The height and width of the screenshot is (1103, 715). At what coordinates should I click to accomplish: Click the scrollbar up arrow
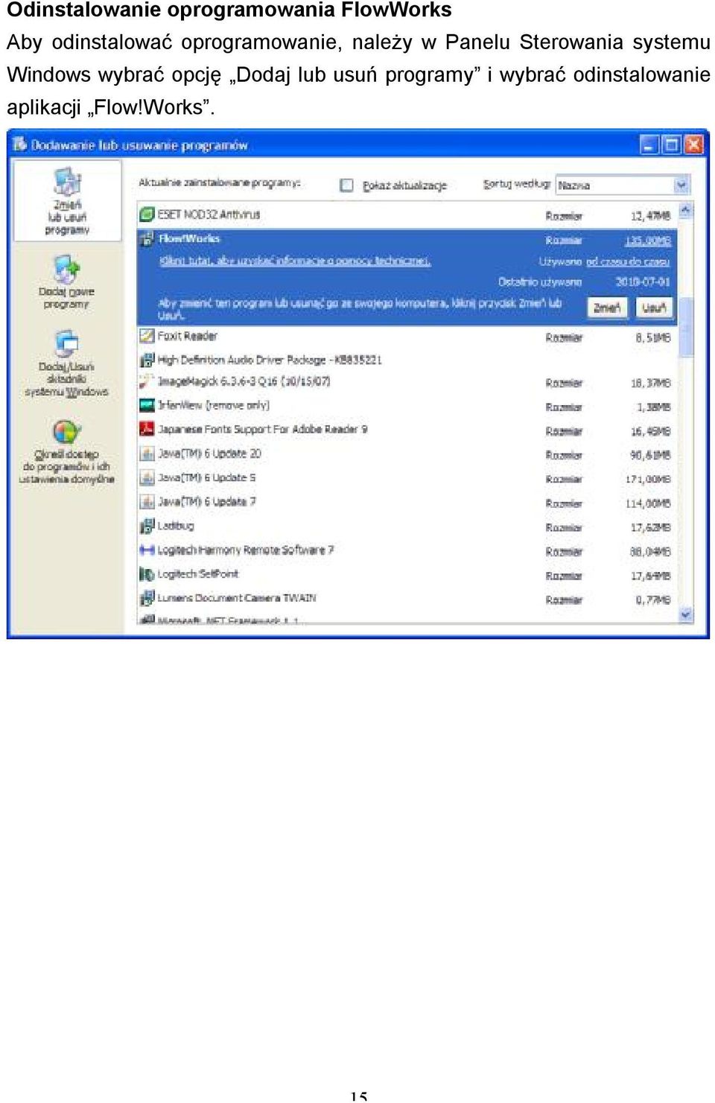pyautogui.click(x=685, y=211)
